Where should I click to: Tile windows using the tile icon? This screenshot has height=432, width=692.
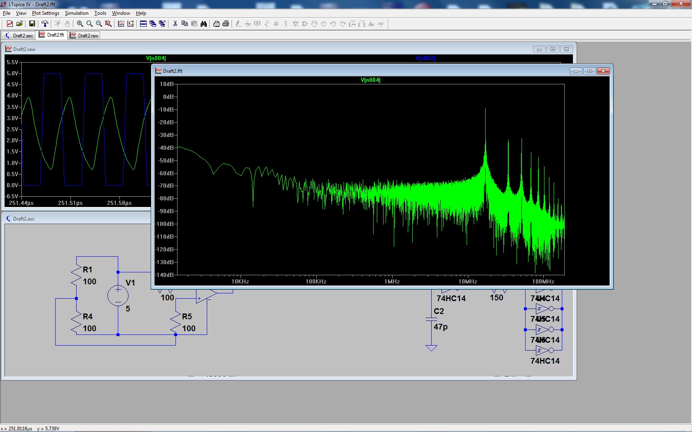pos(143,24)
